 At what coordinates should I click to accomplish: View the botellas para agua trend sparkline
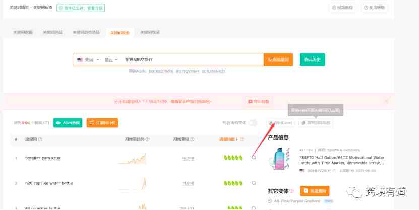133,158
